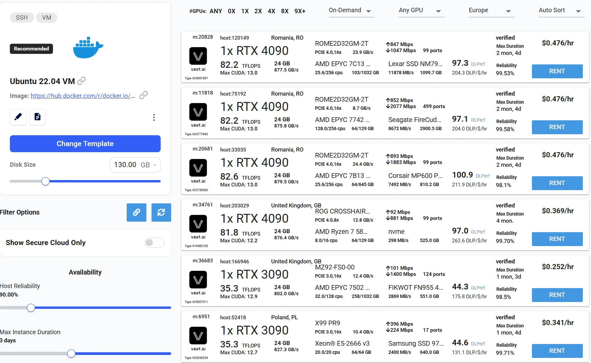Select the ANY GPU count filter
The image size is (591, 363).
(x=216, y=11)
